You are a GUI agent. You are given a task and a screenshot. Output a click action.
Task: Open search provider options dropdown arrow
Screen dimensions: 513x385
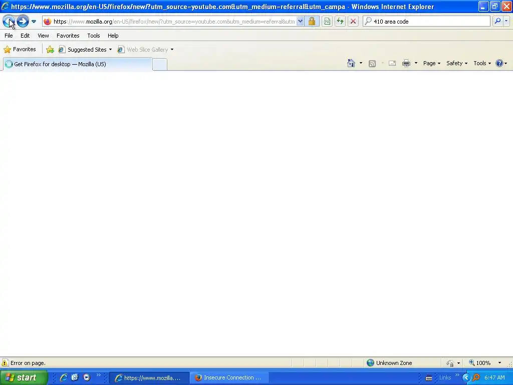(x=506, y=21)
